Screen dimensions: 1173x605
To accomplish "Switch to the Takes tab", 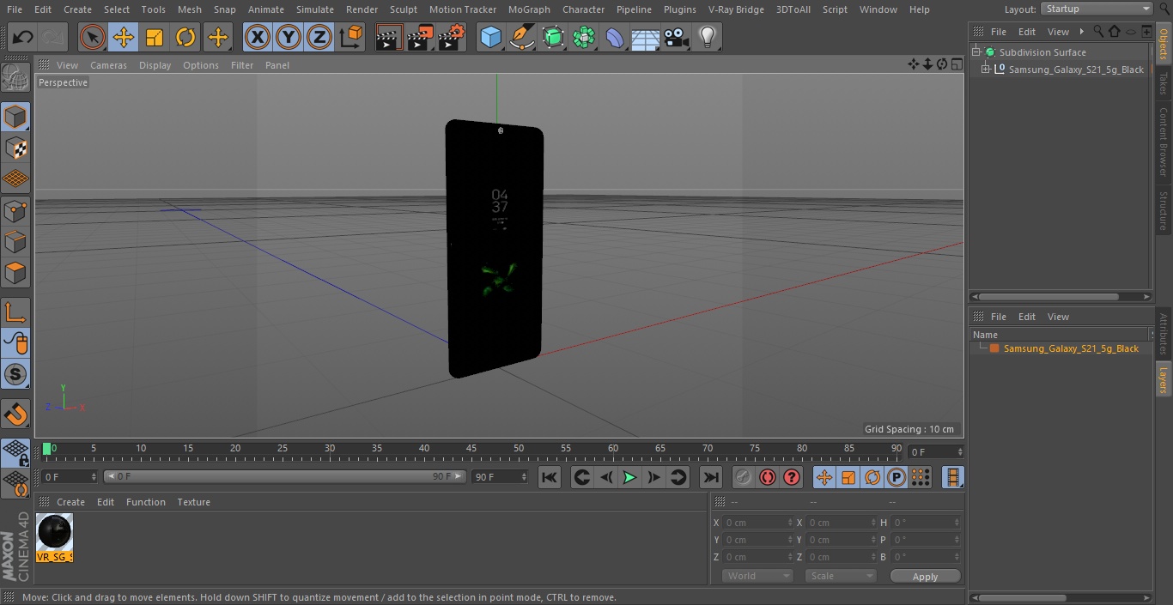I will click(1164, 83).
